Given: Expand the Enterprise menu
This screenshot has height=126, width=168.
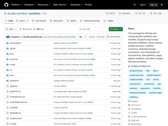Looking at the screenshot, I should (x=76, y=5).
